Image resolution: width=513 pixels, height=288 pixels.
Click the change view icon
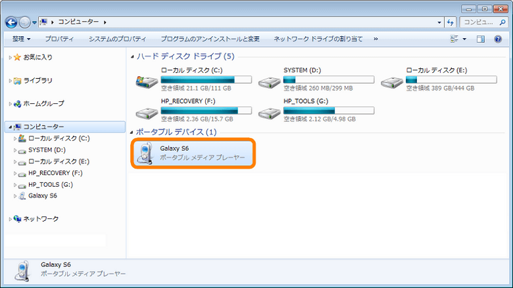coord(454,39)
